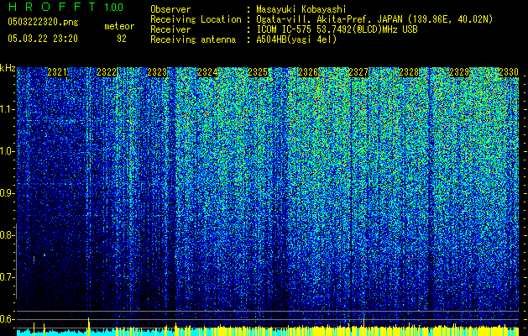This screenshot has height=336, width=528.
Task: Click the 2326 time marker
Action: point(308,72)
